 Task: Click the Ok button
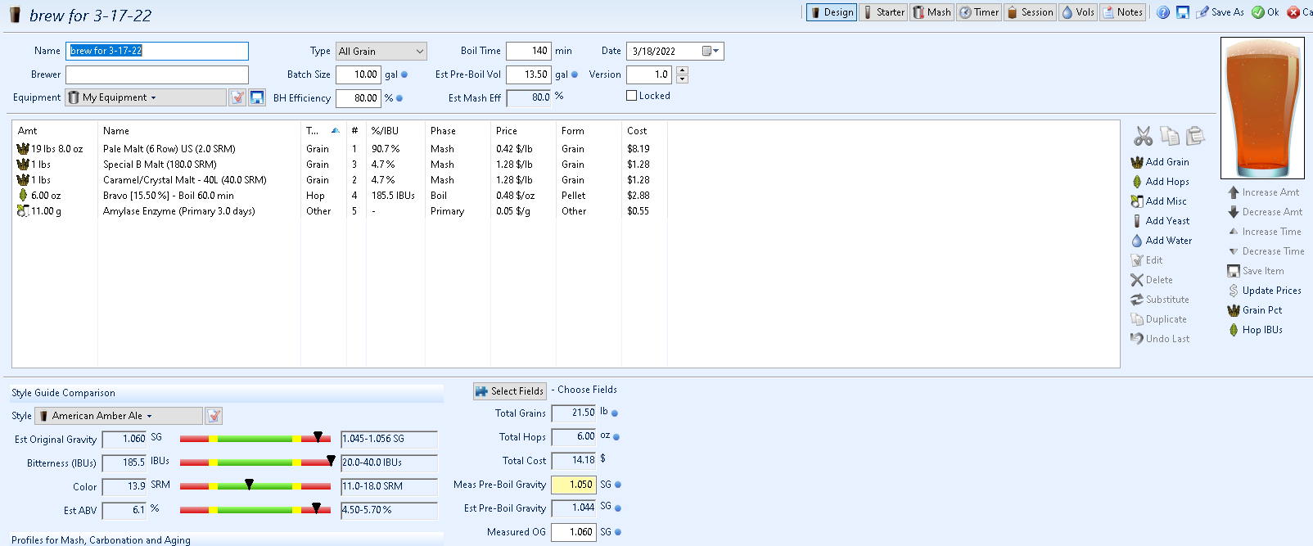pos(1266,12)
